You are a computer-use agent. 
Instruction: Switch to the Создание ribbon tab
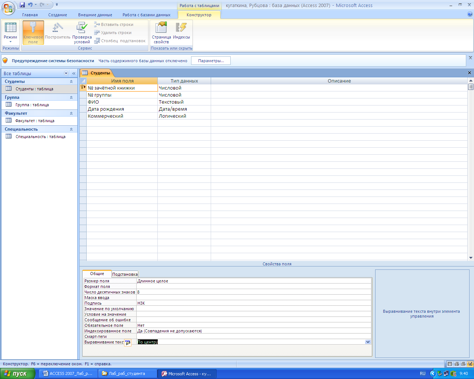click(x=57, y=15)
